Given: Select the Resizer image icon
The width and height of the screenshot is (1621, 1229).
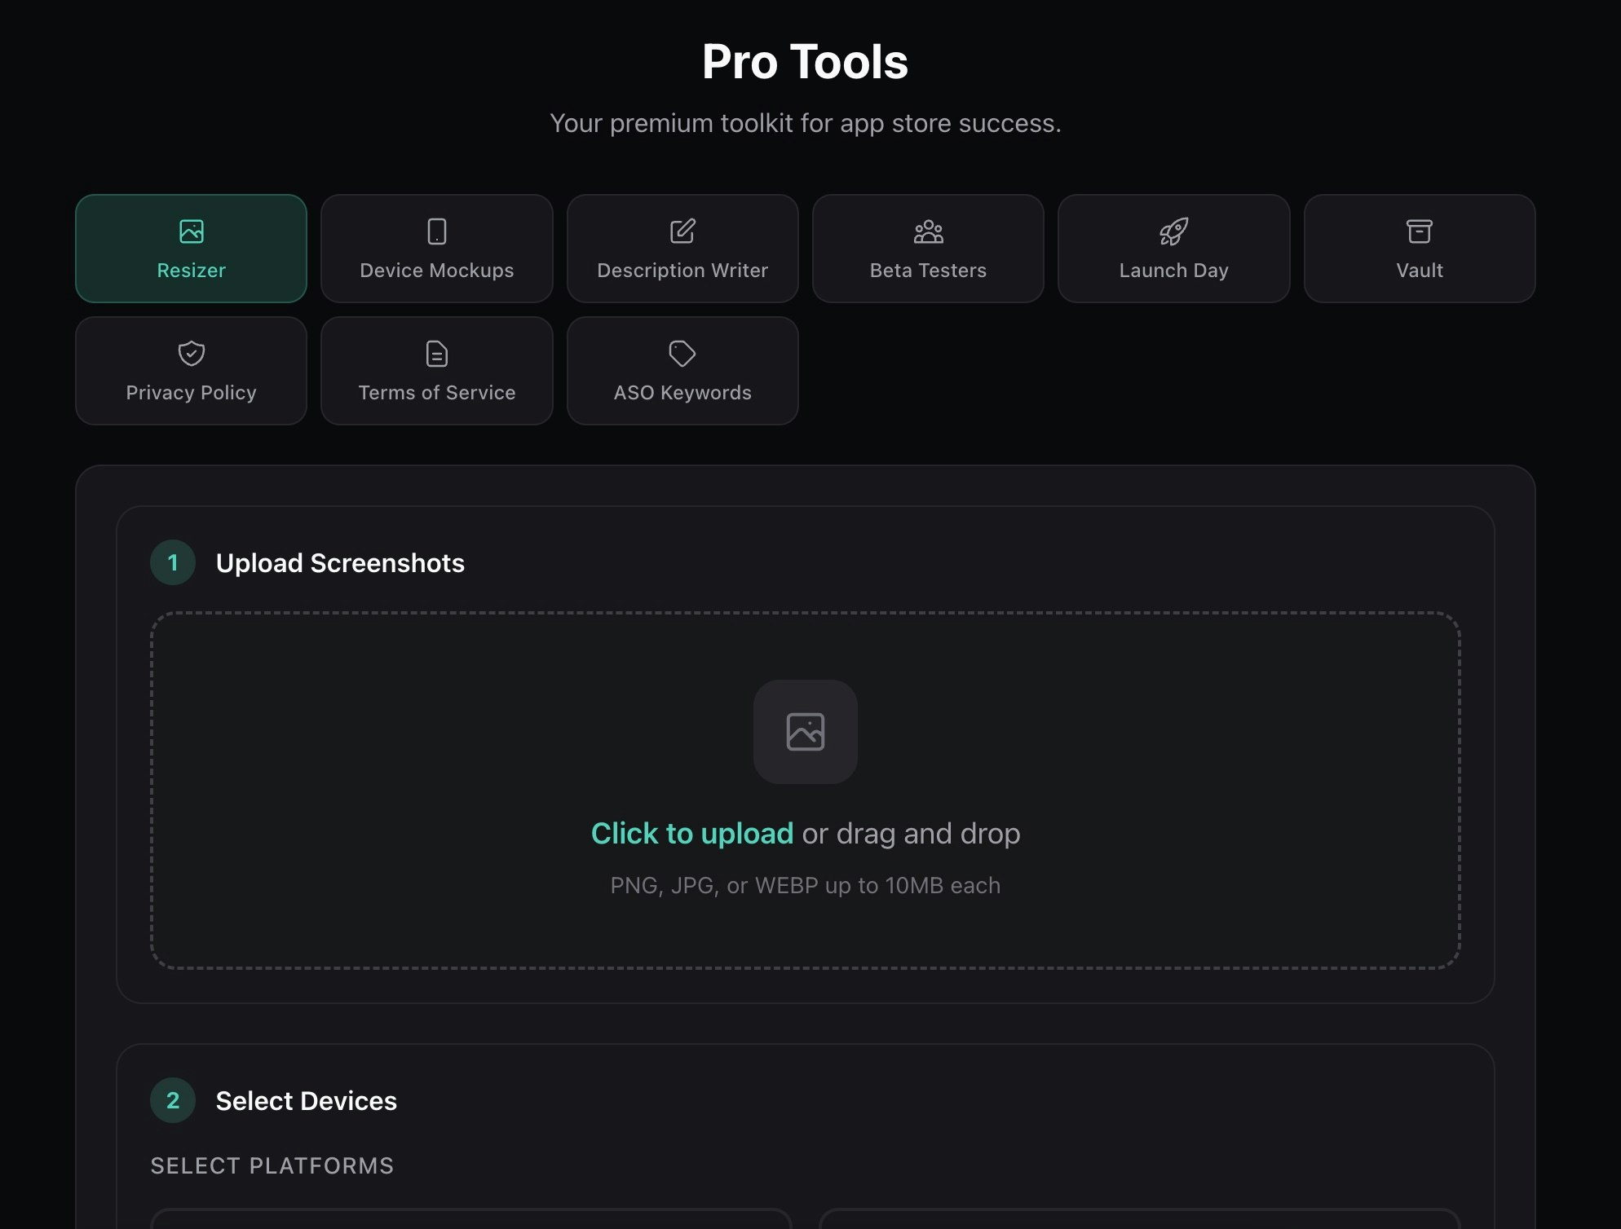Looking at the screenshot, I should pos(191,231).
